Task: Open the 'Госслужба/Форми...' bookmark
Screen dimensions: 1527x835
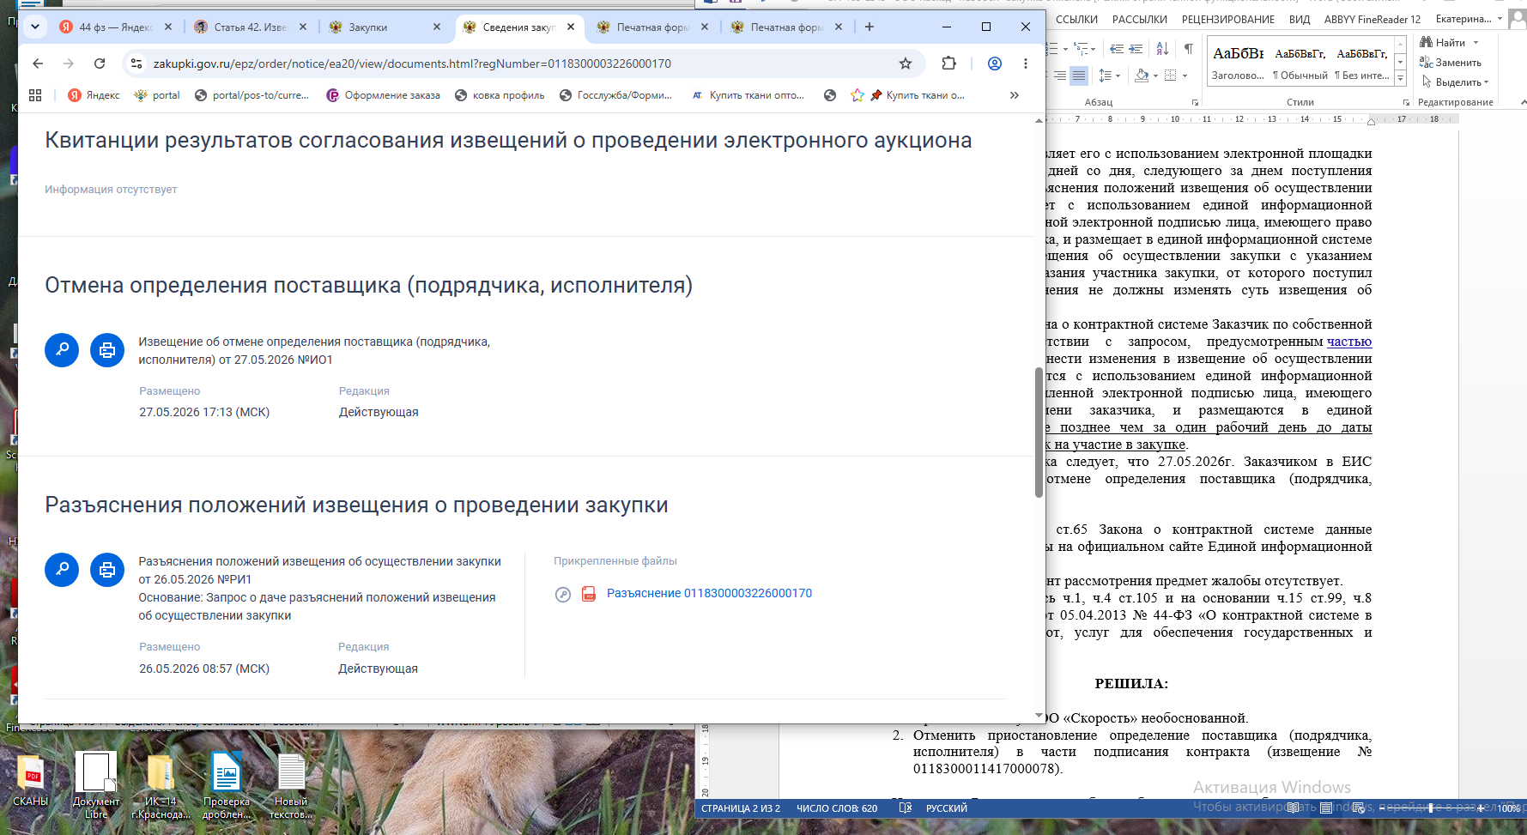Action: pyautogui.click(x=615, y=95)
